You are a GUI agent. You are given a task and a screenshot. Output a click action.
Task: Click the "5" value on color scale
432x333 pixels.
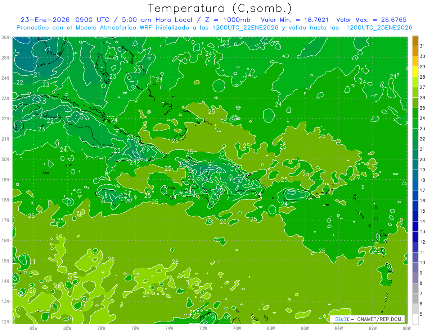[421, 314]
